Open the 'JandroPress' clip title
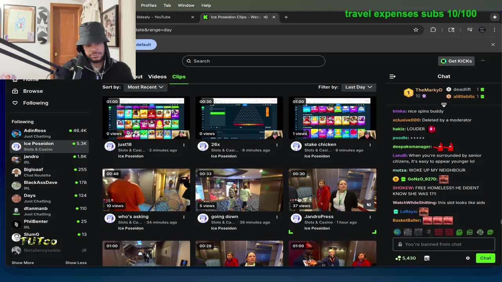Viewport: 502px width, 282px height. click(319, 217)
